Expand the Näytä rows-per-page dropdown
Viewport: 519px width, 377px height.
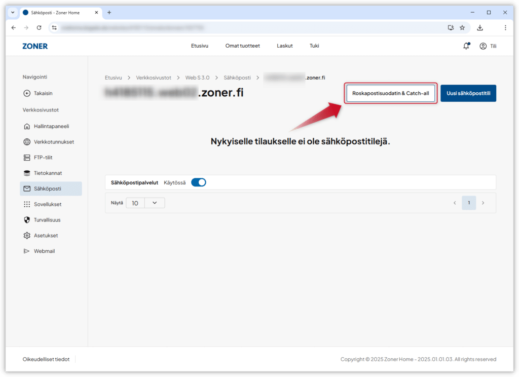tap(155, 203)
